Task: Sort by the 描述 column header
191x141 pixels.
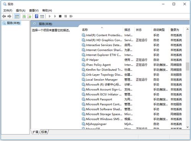Action: pos(129,30)
